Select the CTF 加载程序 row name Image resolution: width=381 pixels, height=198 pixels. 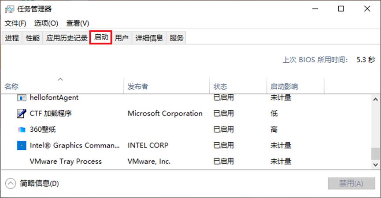click(51, 114)
